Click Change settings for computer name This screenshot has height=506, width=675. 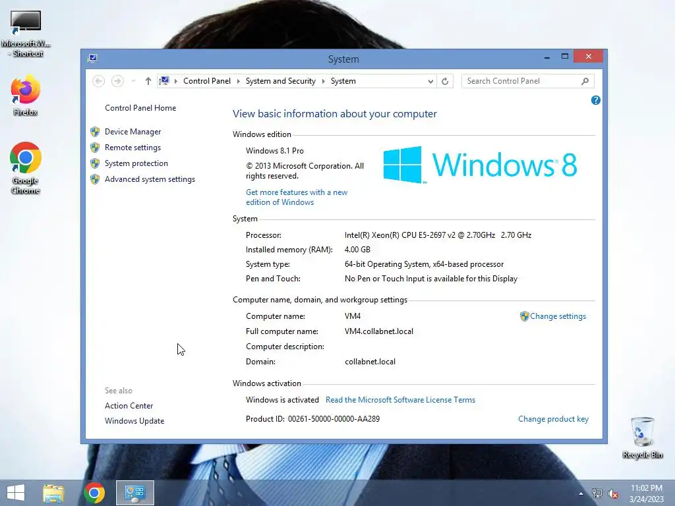(x=558, y=316)
